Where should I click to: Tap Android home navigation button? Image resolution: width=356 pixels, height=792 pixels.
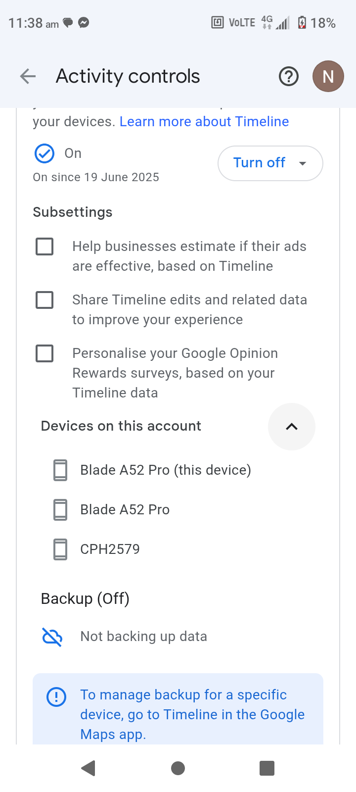[x=178, y=768]
